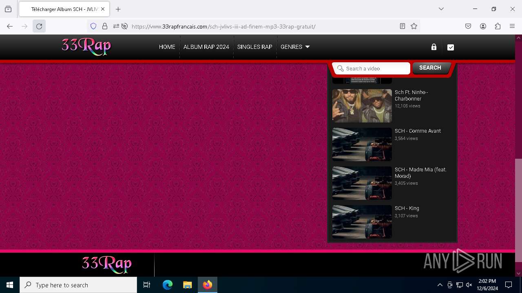Reload the current page
522x293 pixels.
pyautogui.click(x=39, y=26)
